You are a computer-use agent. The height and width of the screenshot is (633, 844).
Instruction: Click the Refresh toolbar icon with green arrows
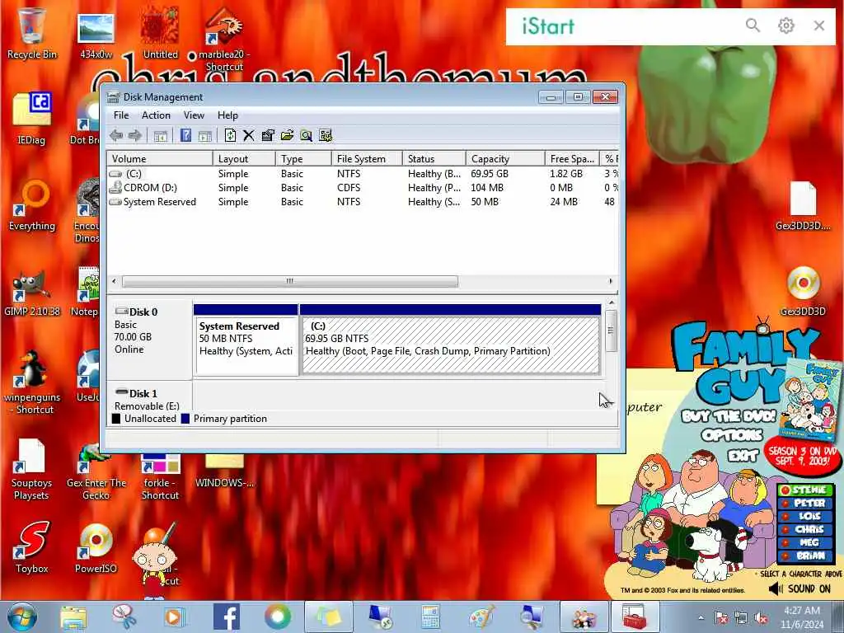coord(231,135)
